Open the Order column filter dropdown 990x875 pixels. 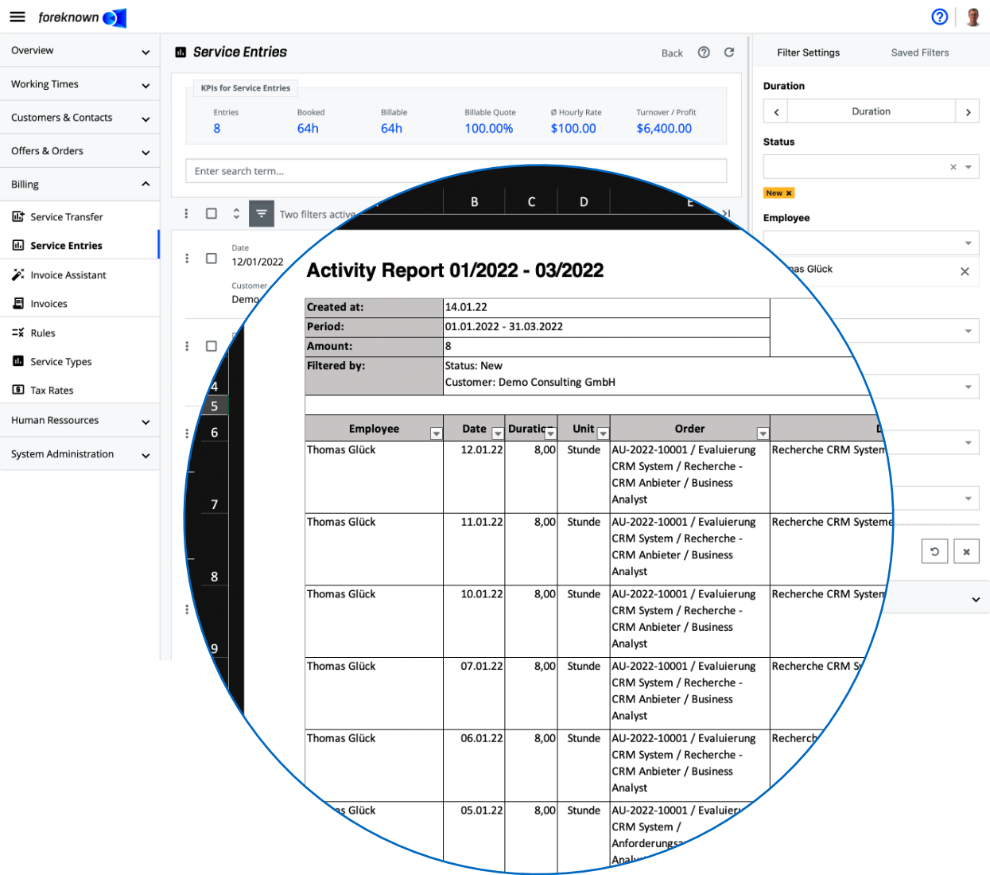pos(763,434)
